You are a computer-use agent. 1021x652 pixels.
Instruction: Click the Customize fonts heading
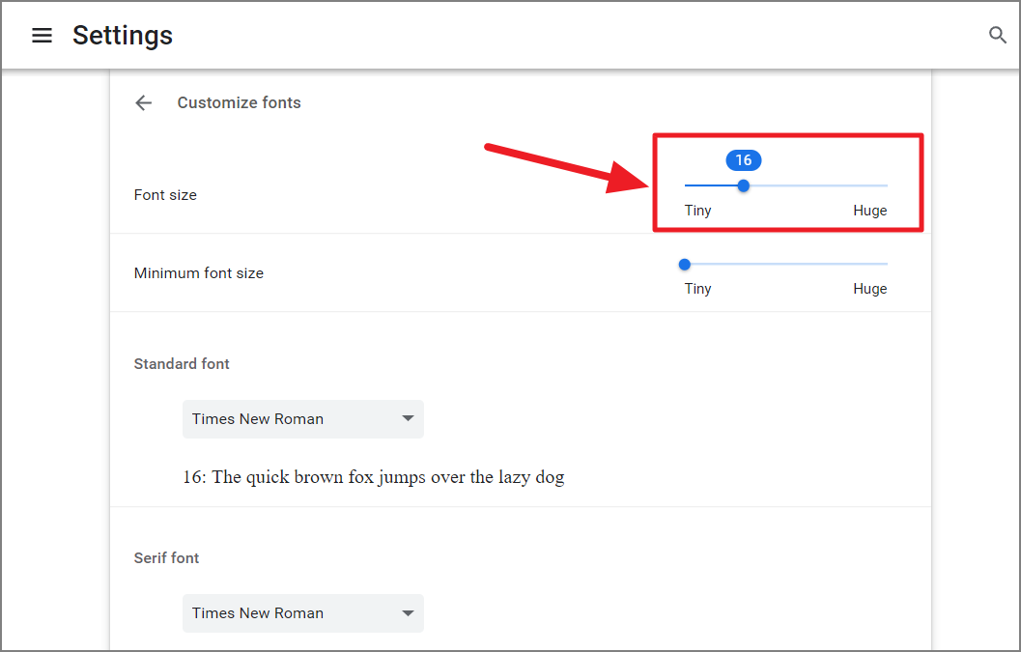pos(239,103)
